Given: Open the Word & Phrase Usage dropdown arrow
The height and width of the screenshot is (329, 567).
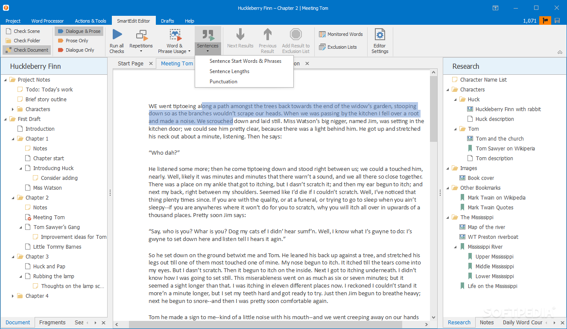Looking at the screenshot, I should click(x=189, y=51).
